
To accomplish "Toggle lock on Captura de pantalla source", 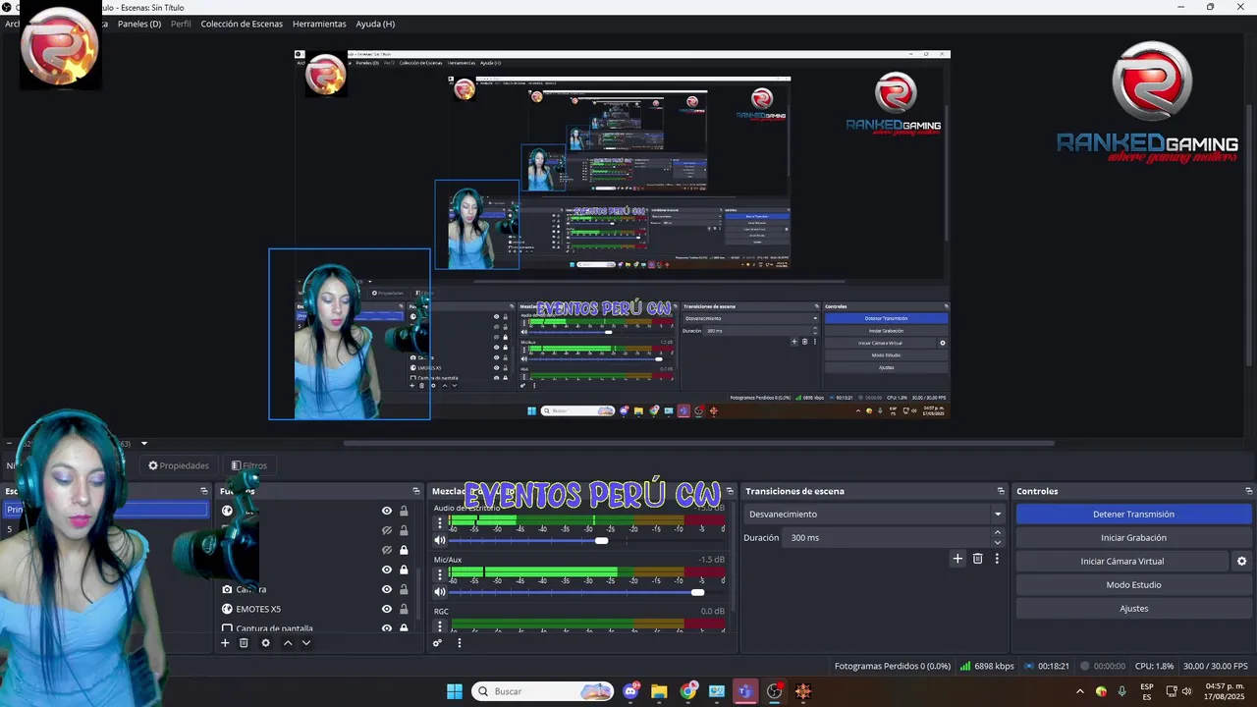I will pyautogui.click(x=404, y=628).
